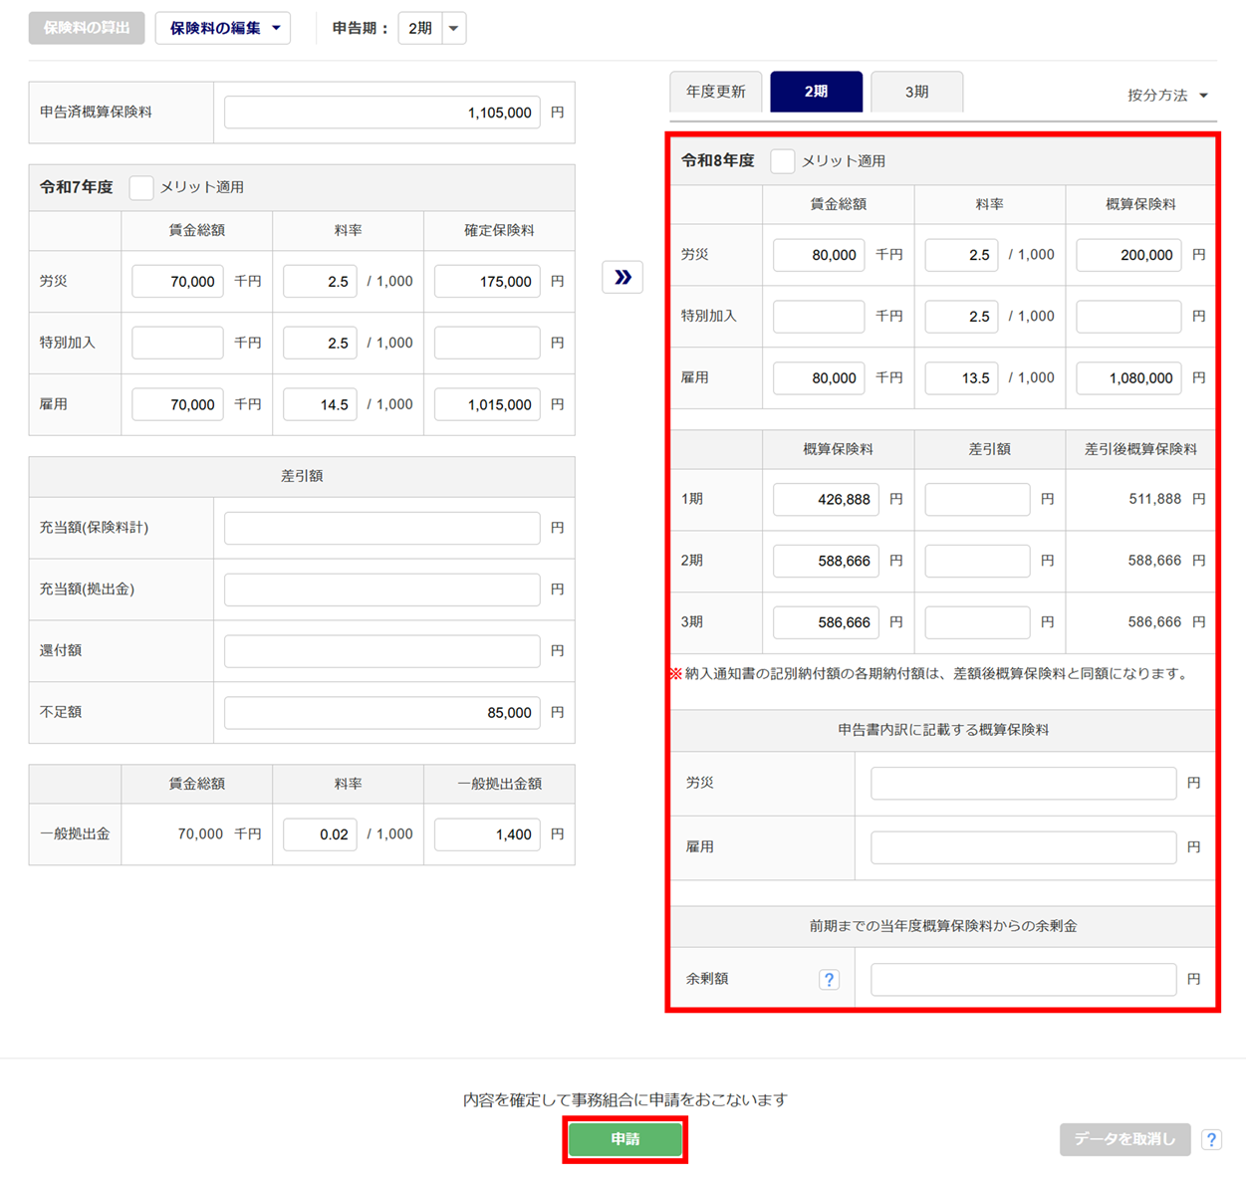Click 令和7年度 労災 確定保険料 field
Screen dimensions: 1246x1185
click(x=487, y=282)
